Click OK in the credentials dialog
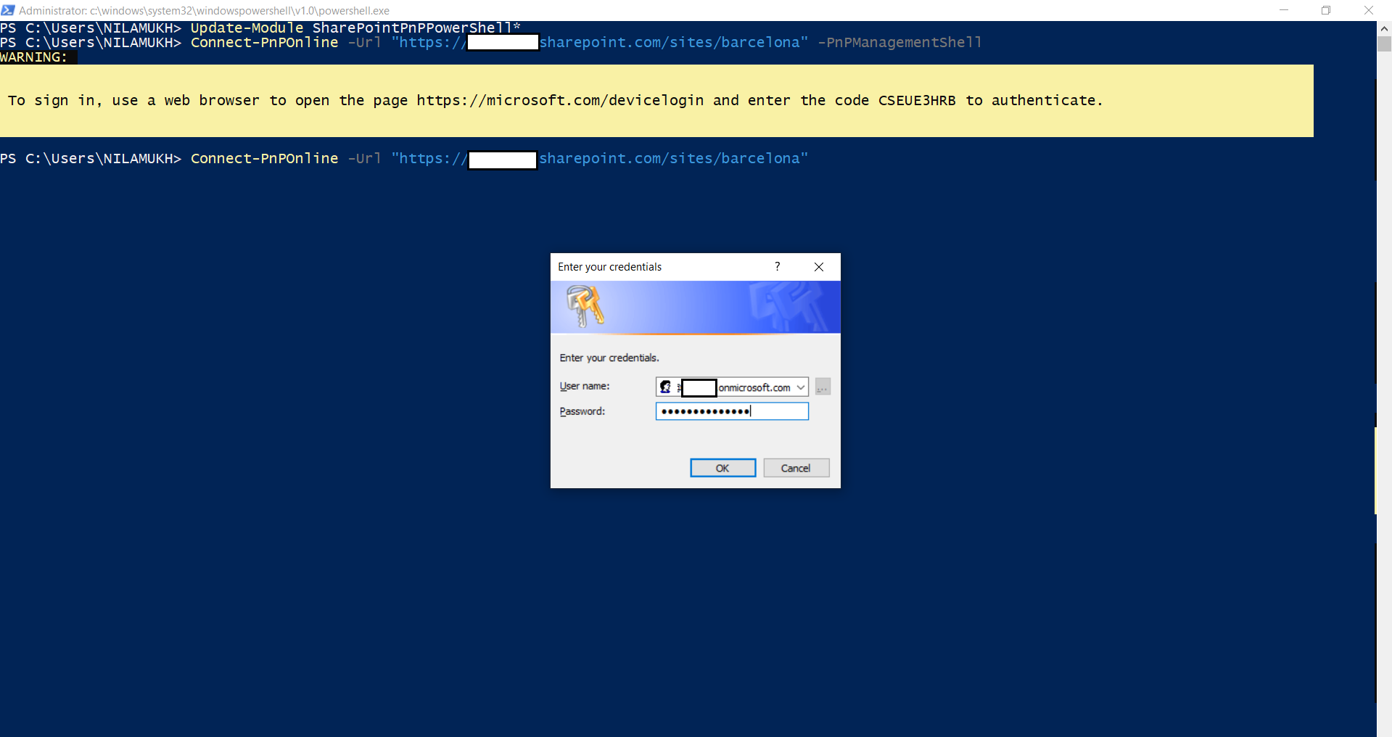 722,468
